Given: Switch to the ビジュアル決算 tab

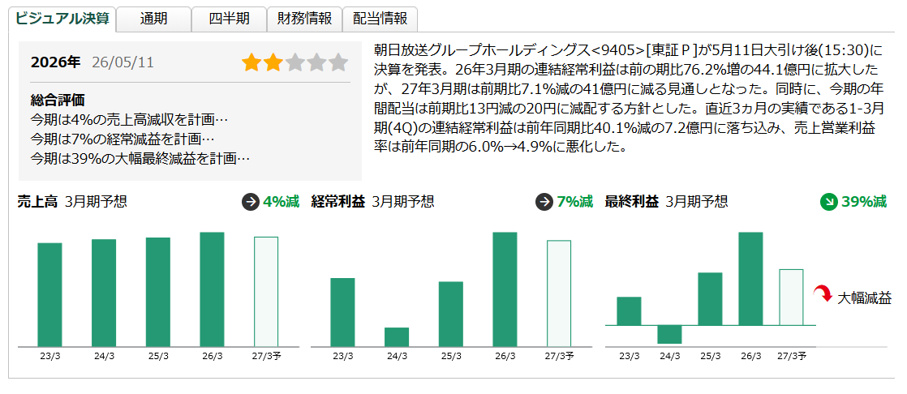Looking at the screenshot, I should coord(62,18).
